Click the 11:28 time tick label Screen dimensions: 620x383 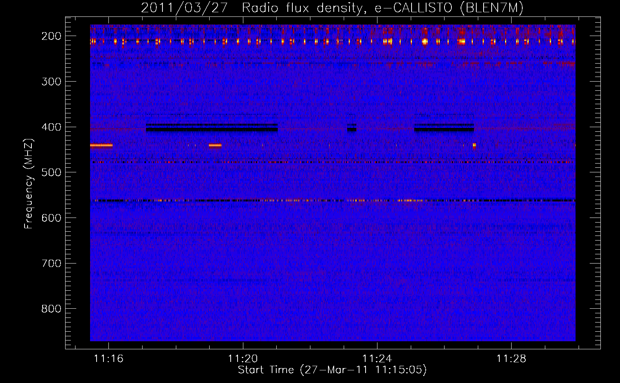pos(512,359)
